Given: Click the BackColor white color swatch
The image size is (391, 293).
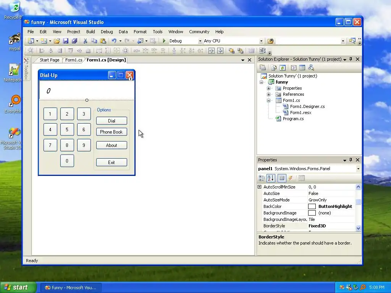Looking at the screenshot, I should point(312,206).
